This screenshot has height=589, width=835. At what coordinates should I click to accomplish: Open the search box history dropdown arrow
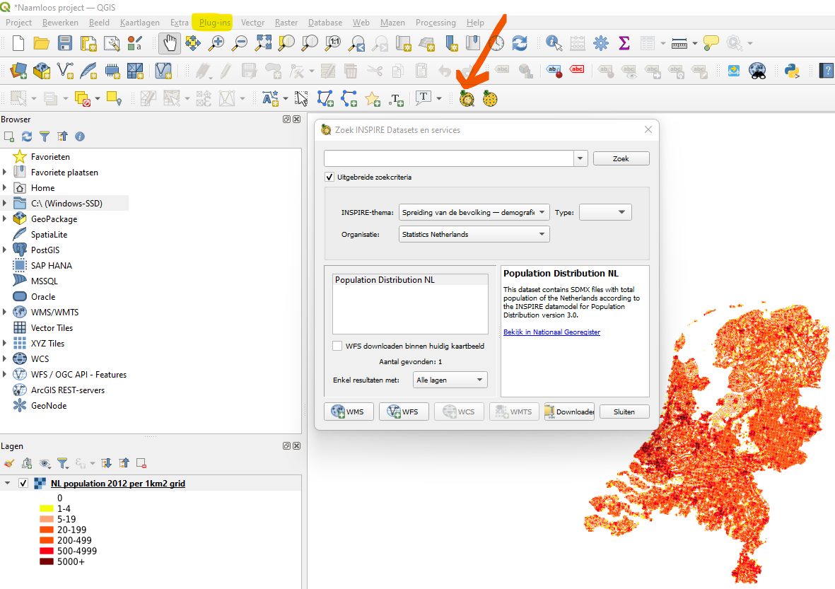pyautogui.click(x=580, y=158)
